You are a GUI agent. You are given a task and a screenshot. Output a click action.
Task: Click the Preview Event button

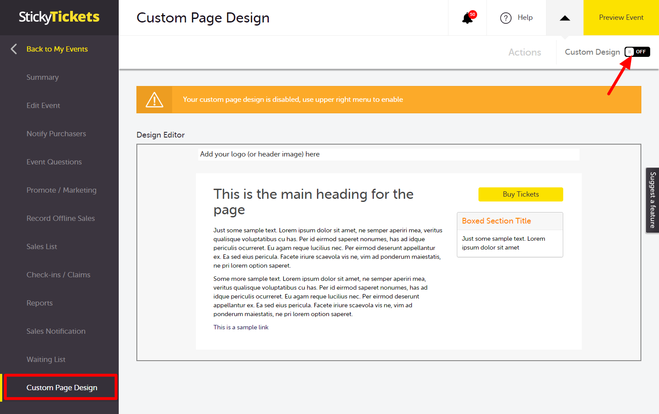pyautogui.click(x=621, y=17)
